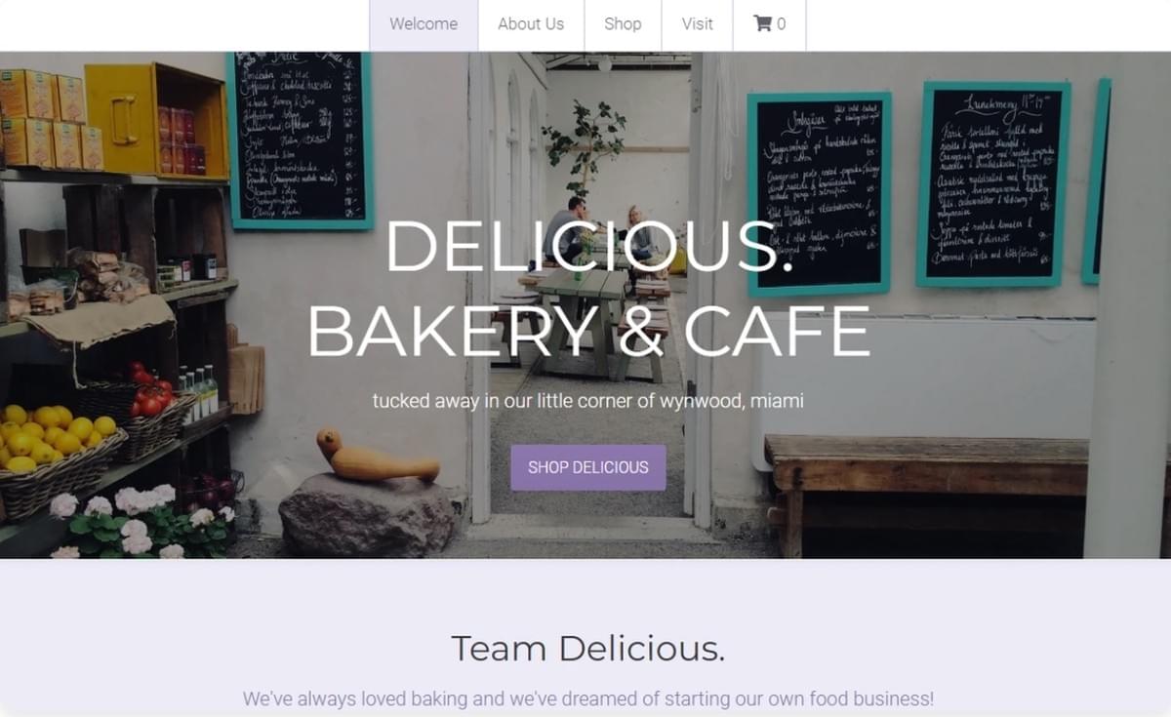The width and height of the screenshot is (1171, 717).
Task: Go to the About Us page
Action: coord(531,24)
